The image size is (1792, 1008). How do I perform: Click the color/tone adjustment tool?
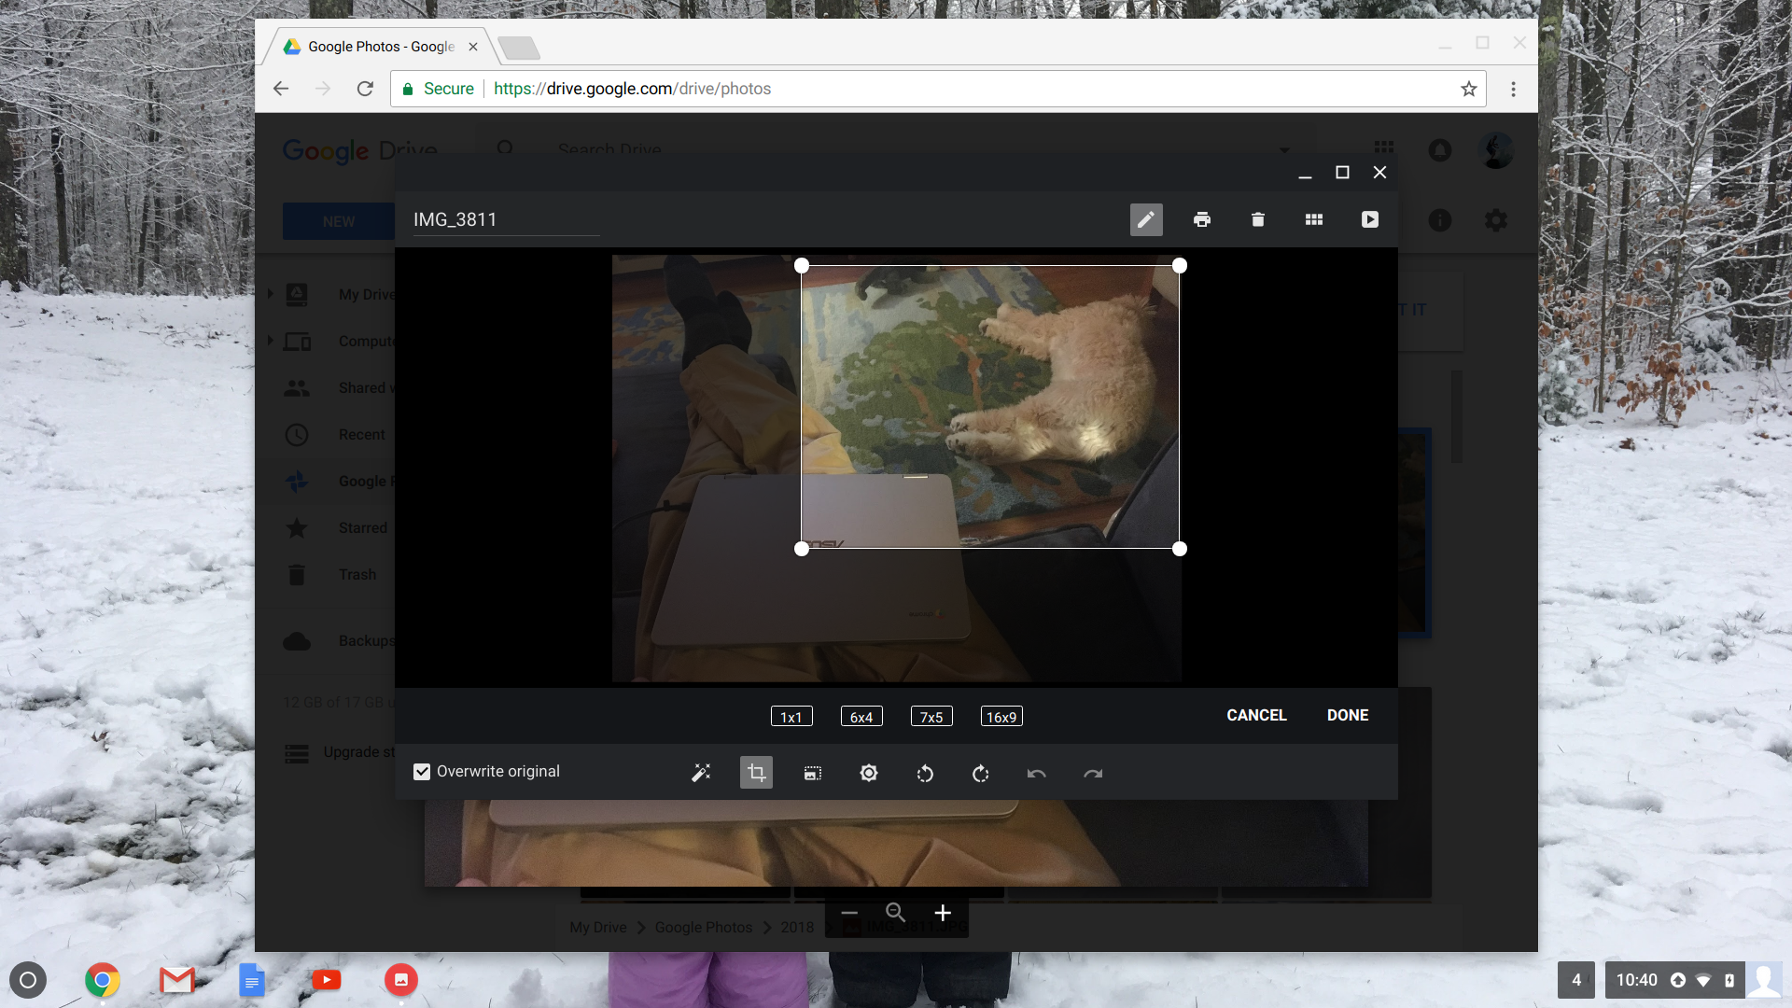868,772
